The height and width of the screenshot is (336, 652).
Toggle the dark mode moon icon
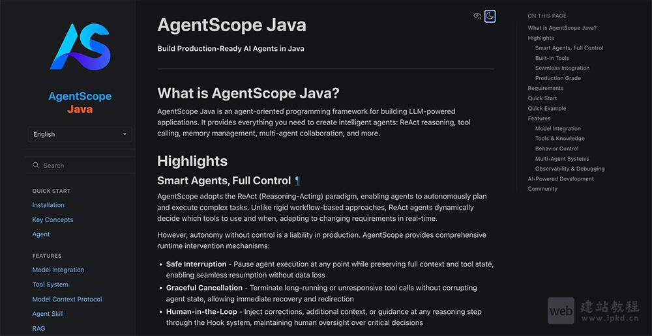click(x=490, y=16)
